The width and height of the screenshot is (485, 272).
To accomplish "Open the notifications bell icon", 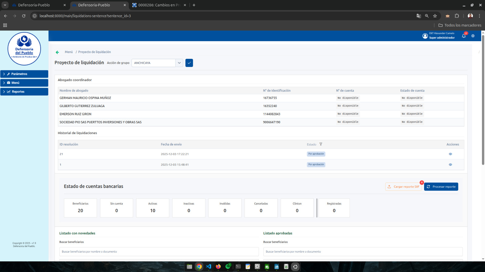I will pos(464,36).
